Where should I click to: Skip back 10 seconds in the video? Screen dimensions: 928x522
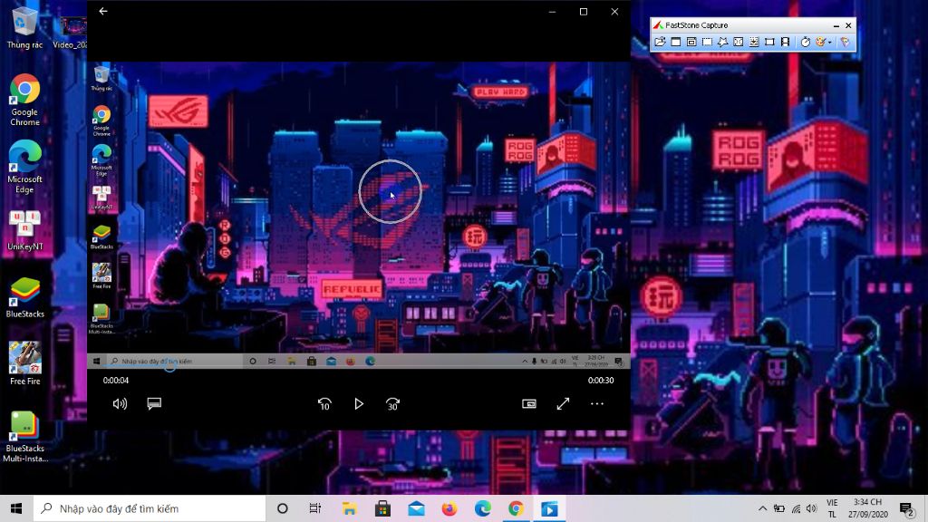tap(324, 404)
